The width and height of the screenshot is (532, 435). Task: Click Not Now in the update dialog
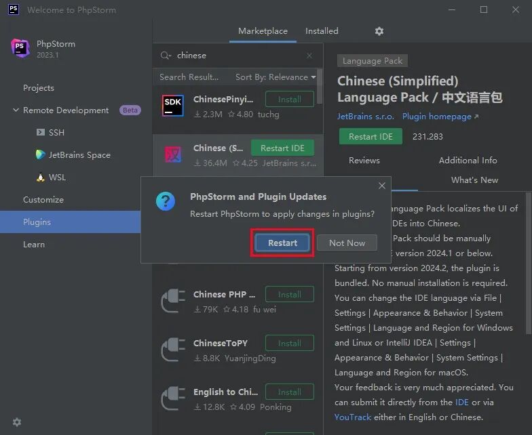[347, 243]
